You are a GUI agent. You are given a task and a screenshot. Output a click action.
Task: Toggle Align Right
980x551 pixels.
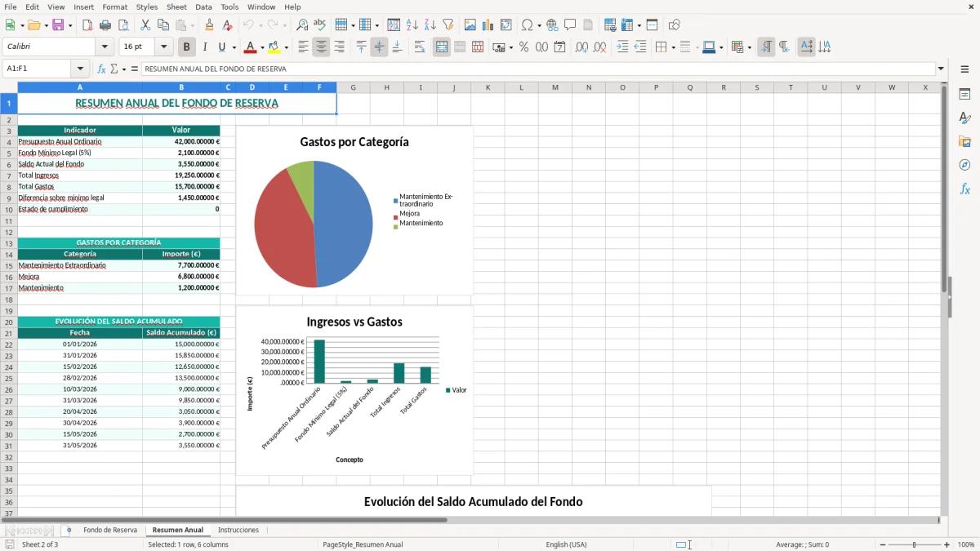[339, 47]
